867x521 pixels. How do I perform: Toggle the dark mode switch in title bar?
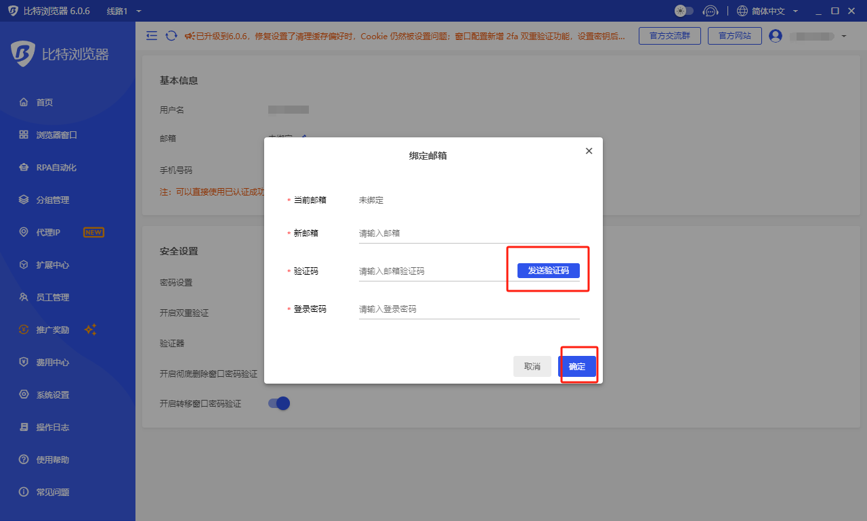(x=684, y=11)
